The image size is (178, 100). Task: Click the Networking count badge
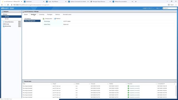coord(19,26)
